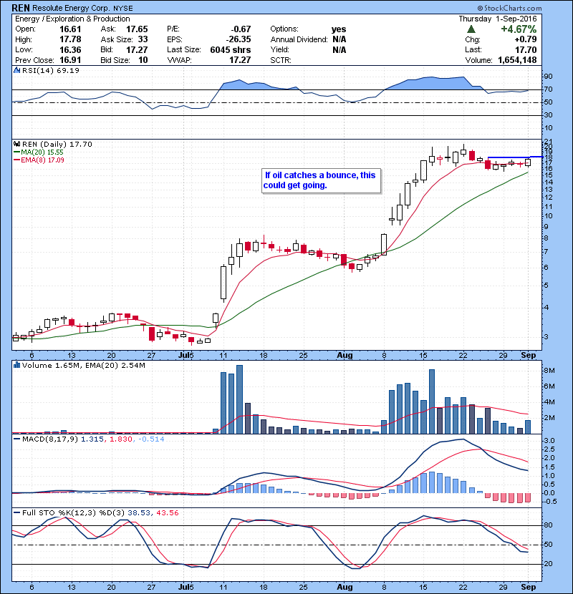Image resolution: width=573 pixels, height=594 pixels.
Task: Click the Aug label on the price chart axis
Action: 345,356
